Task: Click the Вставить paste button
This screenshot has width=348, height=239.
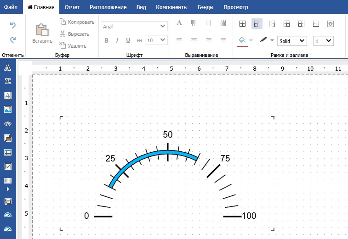Action: 42,33
